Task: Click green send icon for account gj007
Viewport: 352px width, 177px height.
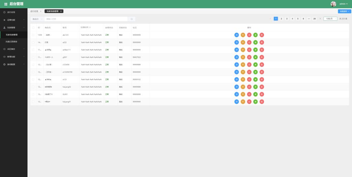Action: [x=255, y=57]
